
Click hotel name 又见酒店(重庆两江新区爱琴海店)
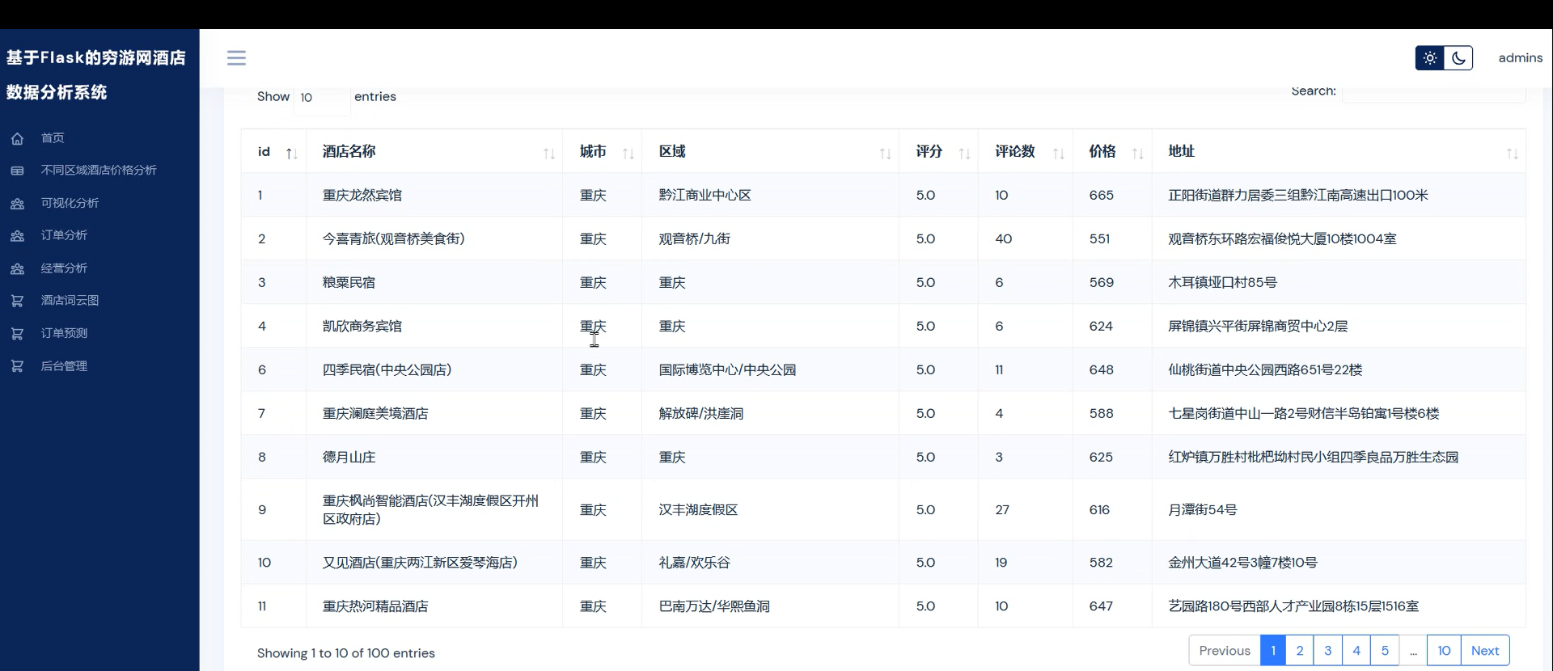[420, 563]
